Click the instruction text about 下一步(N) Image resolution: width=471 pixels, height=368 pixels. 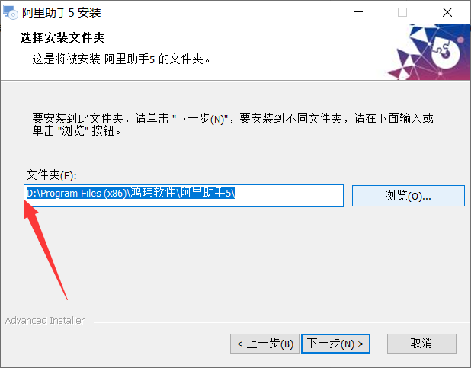[x=232, y=118]
